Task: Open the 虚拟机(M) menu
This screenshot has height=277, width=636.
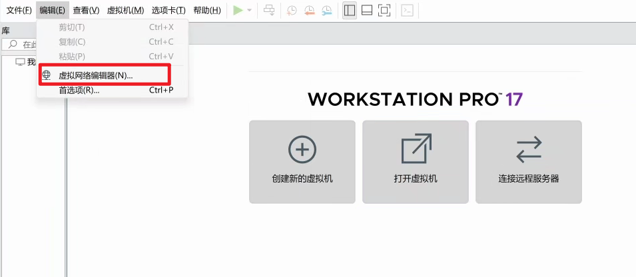Action: tap(125, 11)
